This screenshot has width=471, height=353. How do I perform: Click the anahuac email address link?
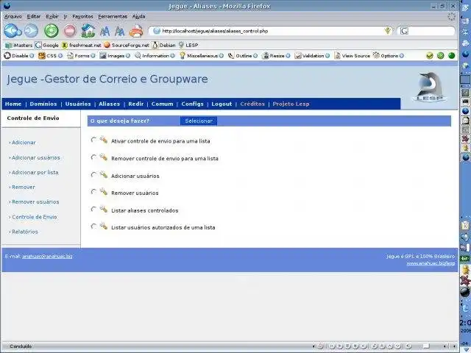point(47,257)
